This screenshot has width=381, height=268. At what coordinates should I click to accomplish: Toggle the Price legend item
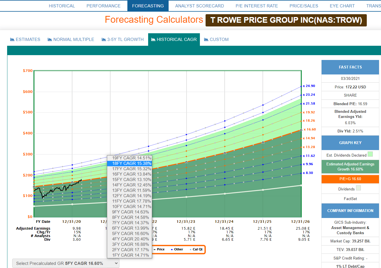click(x=159, y=250)
